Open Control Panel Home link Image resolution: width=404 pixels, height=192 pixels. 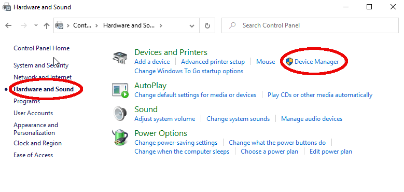(x=41, y=48)
